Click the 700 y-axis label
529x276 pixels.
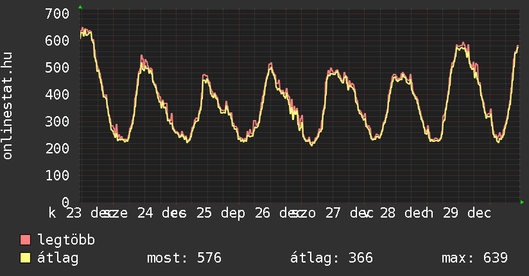58,13
